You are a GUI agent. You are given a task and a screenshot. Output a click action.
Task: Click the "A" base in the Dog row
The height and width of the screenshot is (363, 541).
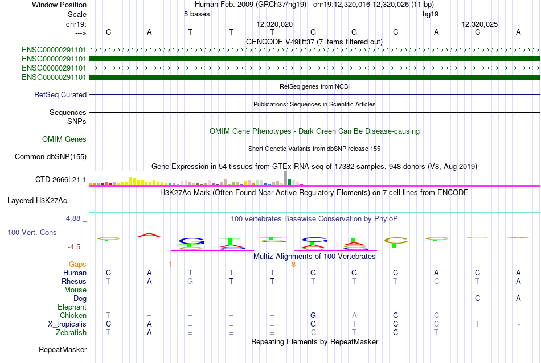(518, 299)
